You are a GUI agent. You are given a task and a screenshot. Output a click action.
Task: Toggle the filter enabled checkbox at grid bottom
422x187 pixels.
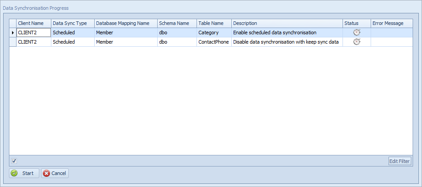[14, 161]
